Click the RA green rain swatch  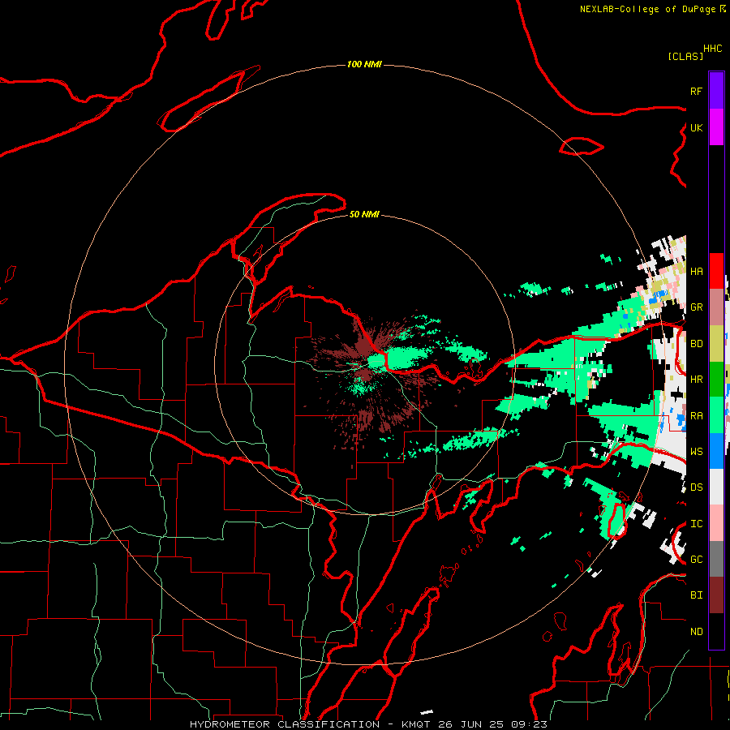click(716, 415)
